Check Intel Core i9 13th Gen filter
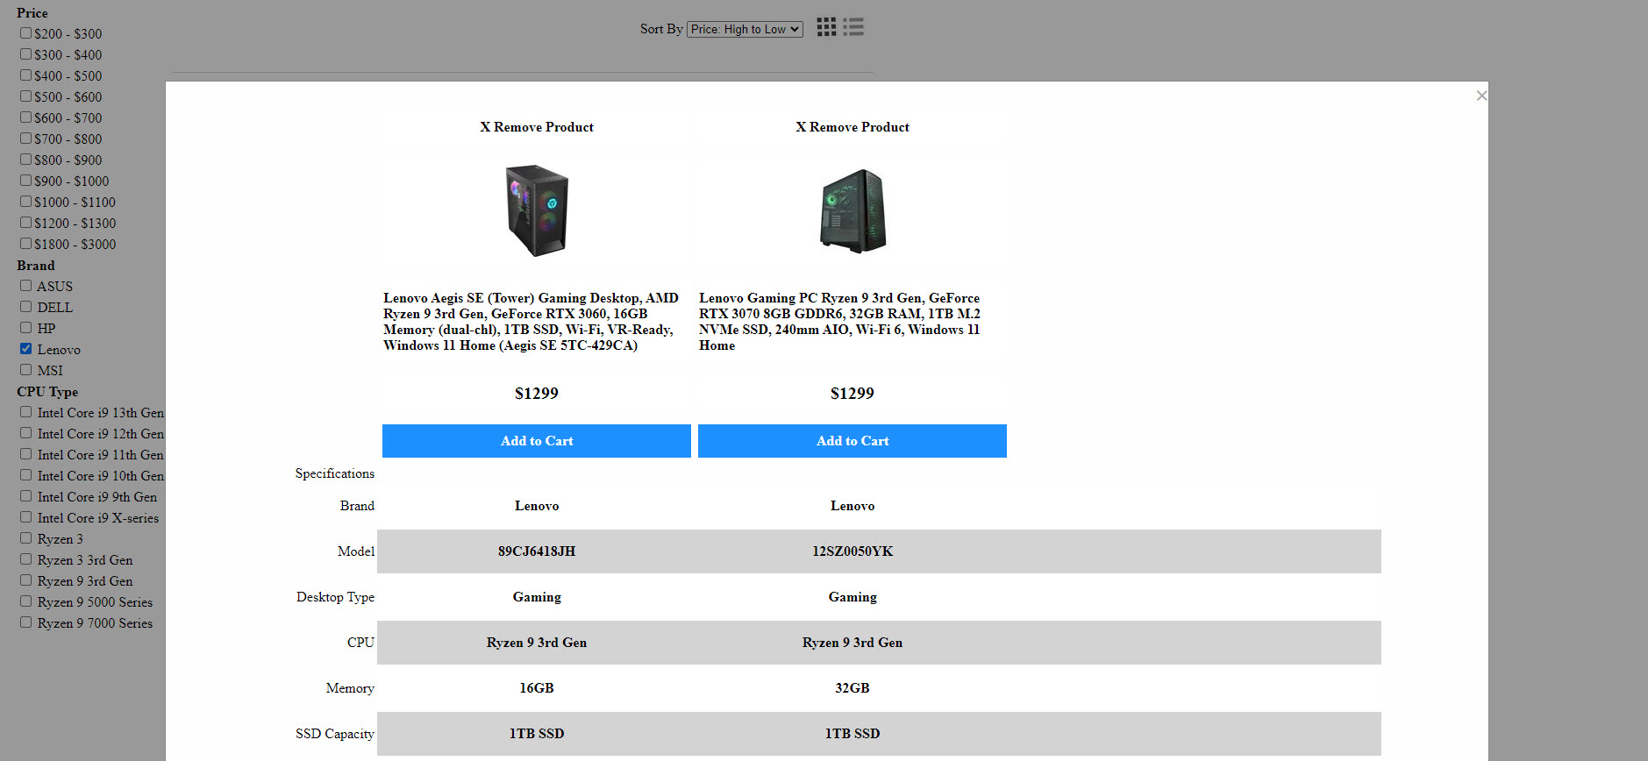This screenshot has height=761, width=1648. coord(26,412)
